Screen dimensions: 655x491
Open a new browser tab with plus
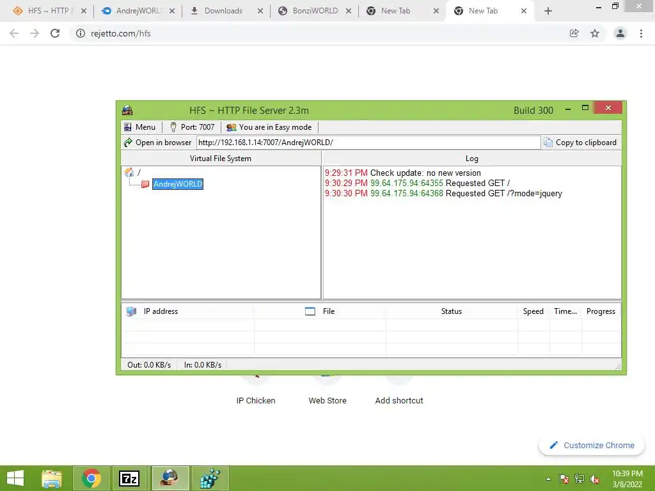(548, 11)
